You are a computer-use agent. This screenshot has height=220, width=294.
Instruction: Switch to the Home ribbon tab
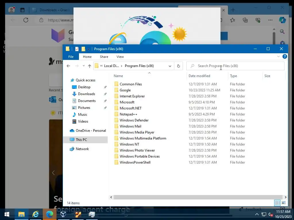[x=87, y=57]
